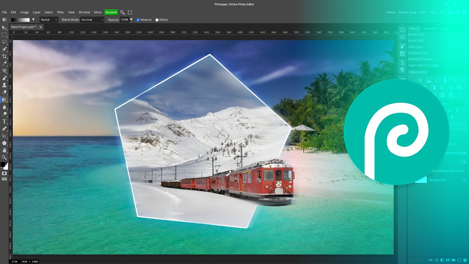Select the Hand tool
This screenshot has width=469, height=264.
pyautogui.click(x=4, y=150)
